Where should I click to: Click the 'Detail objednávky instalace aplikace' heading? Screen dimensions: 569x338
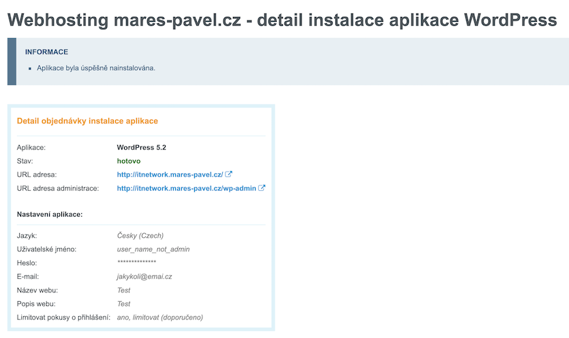(x=87, y=121)
